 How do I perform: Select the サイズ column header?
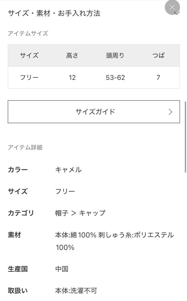tap(29, 55)
